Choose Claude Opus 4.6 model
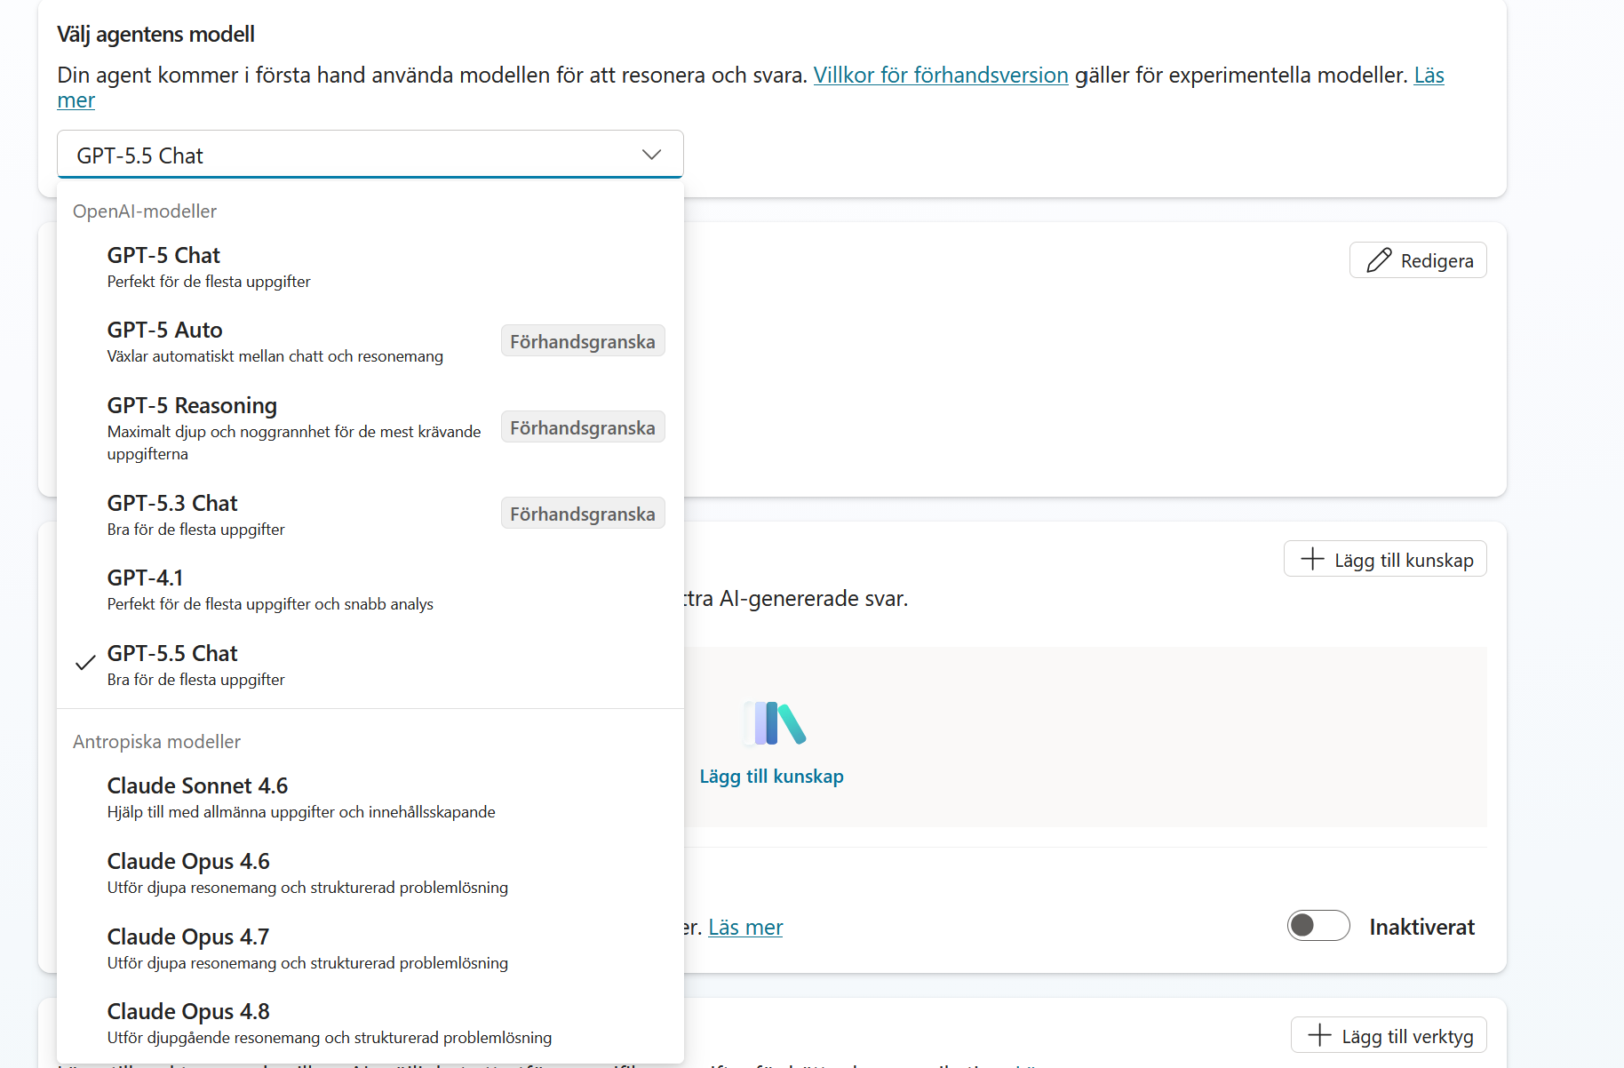The height and width of the screenshot is (1068, 1624). pos(370,873)
